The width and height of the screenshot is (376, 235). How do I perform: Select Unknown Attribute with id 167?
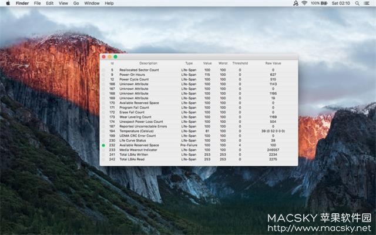tap(199, 89)
